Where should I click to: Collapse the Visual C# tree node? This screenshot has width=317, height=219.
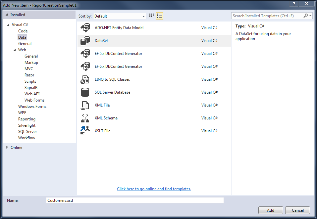(8, 25)
